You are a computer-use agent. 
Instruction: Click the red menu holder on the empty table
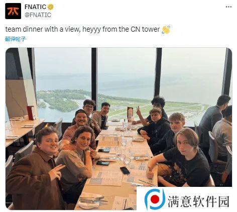(x=31, y=113)
